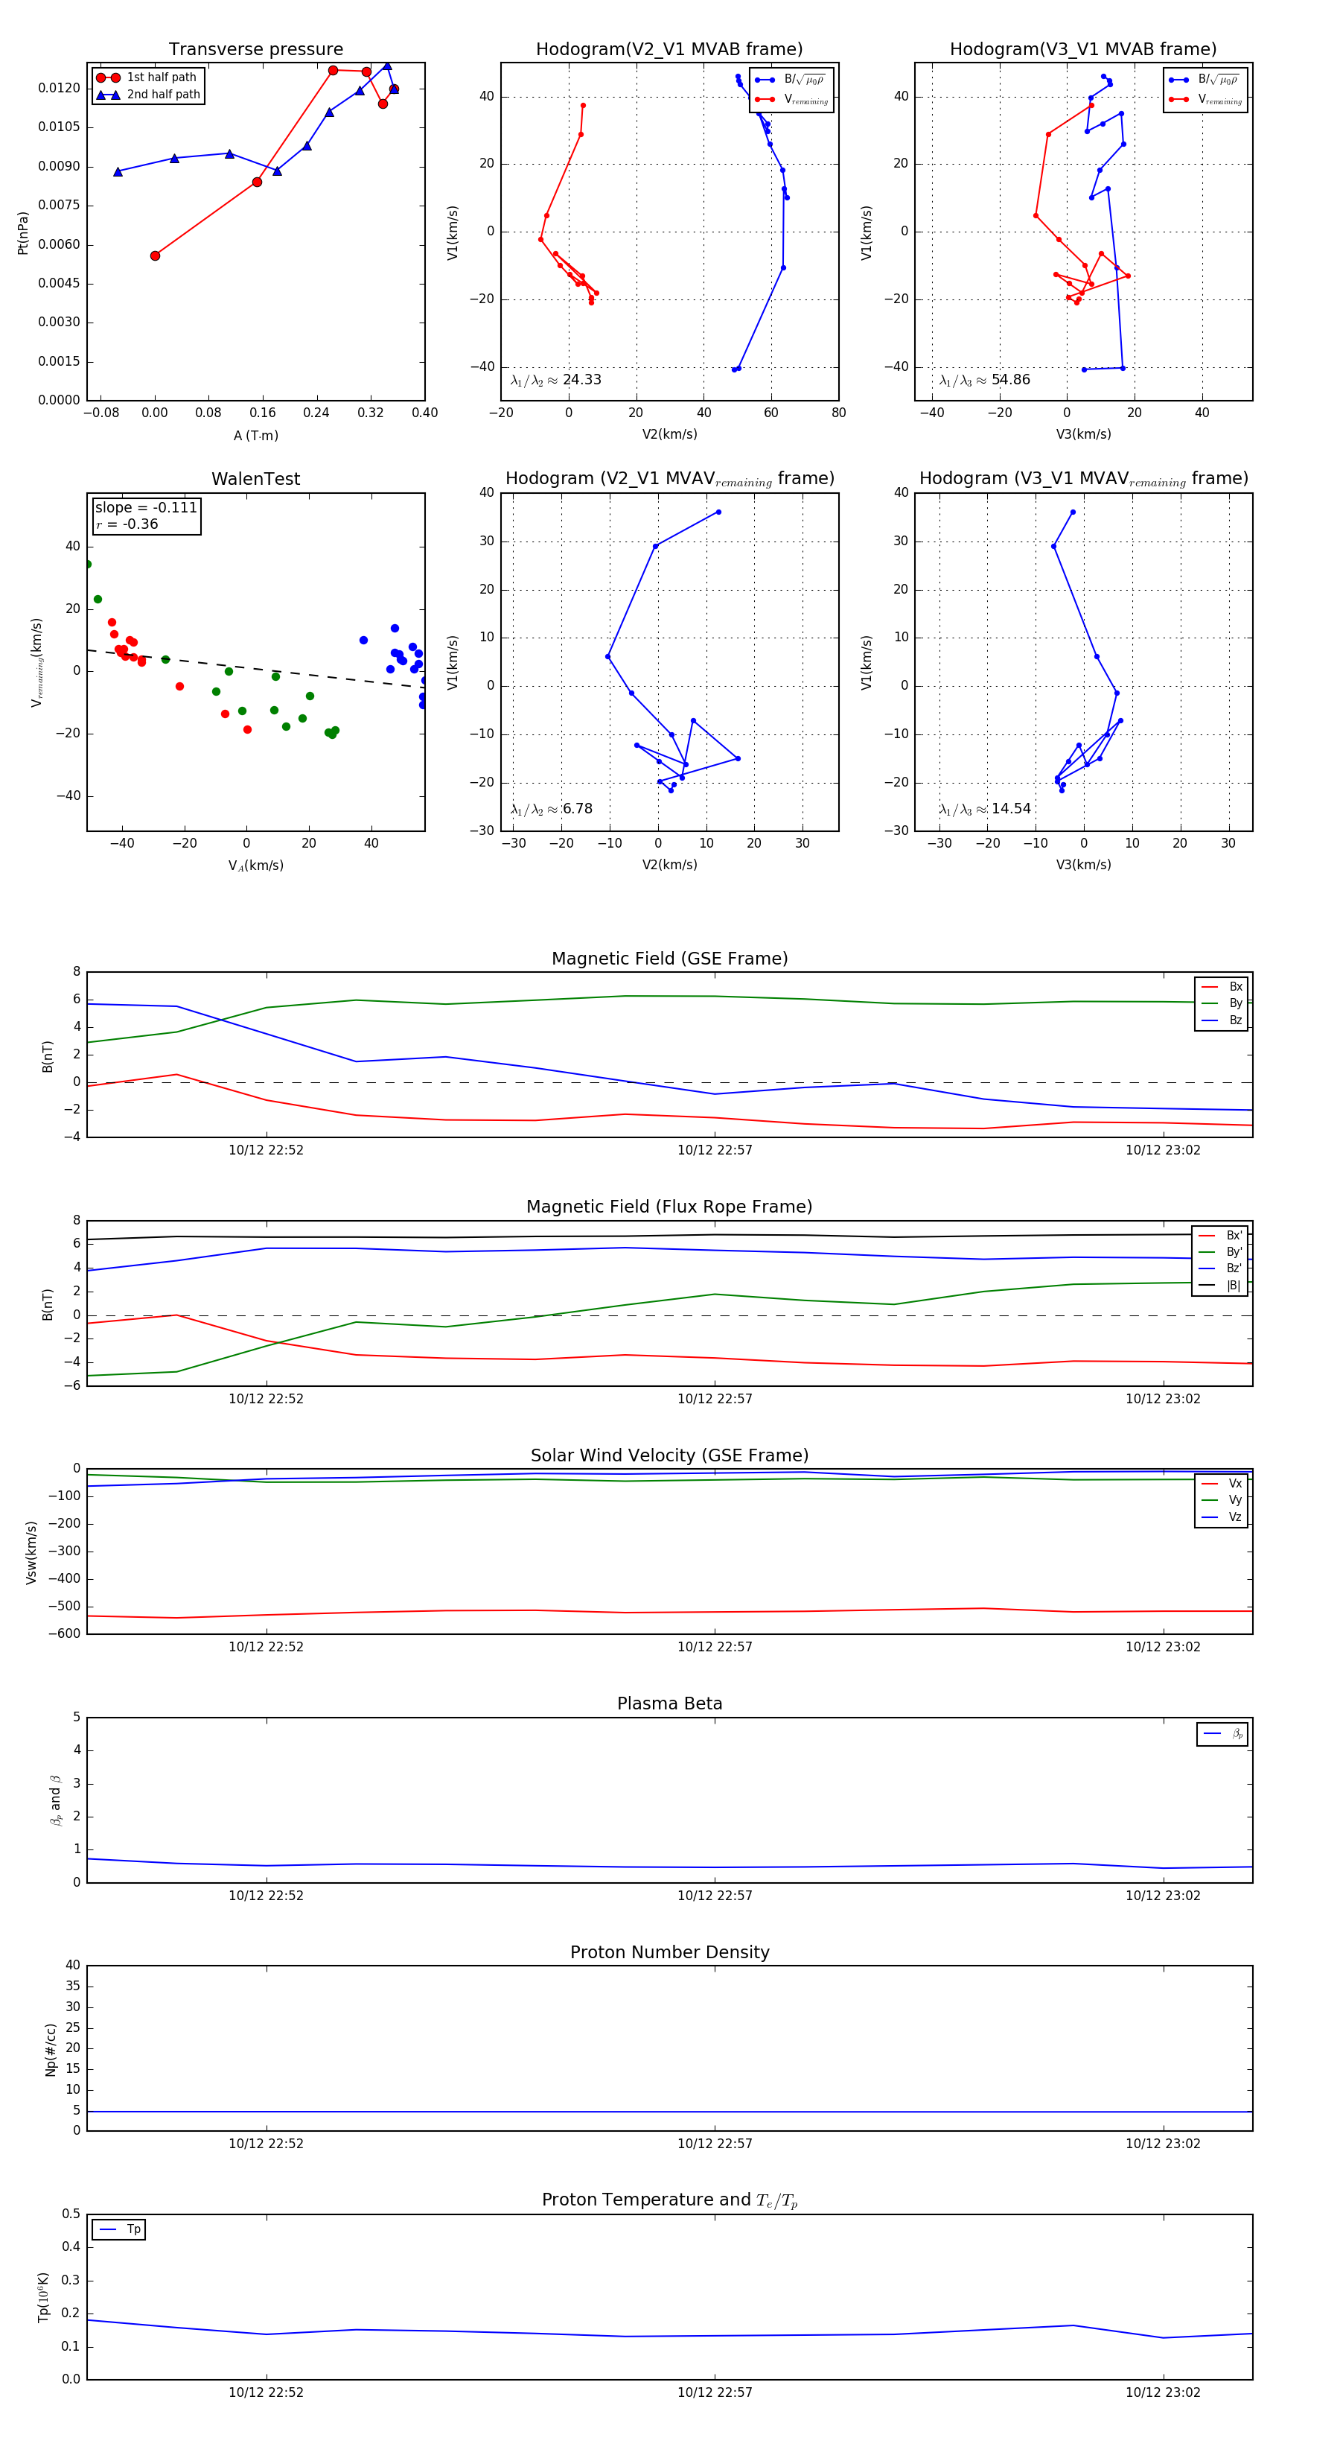Click the 'Solar Wind Velocity (GSE Frame)' title
This screenshot has width=1340, height=2458.
[x=669, y=1455]
